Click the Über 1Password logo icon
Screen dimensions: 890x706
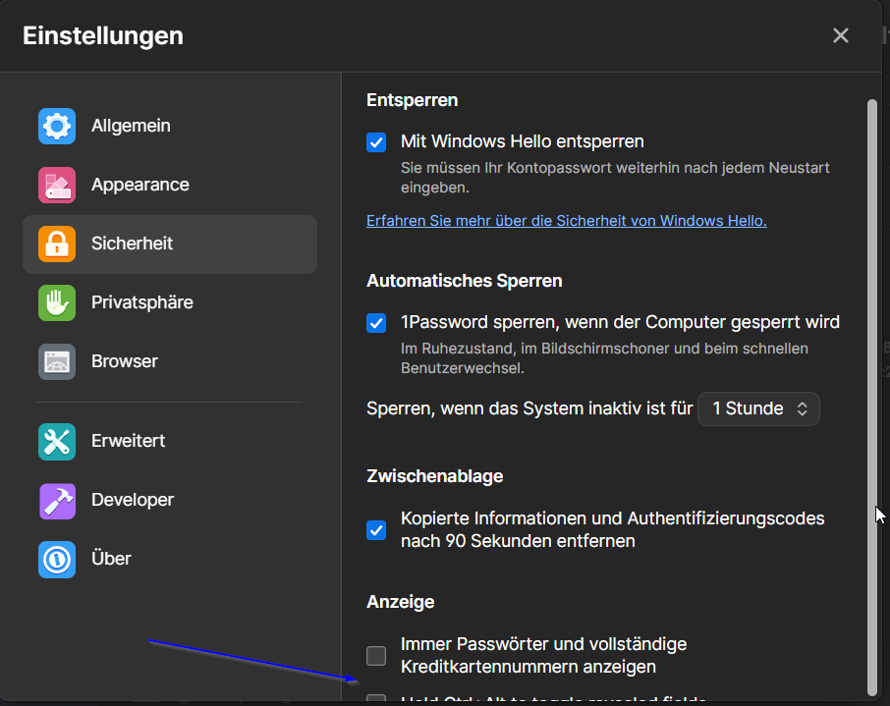coord(57,559)
